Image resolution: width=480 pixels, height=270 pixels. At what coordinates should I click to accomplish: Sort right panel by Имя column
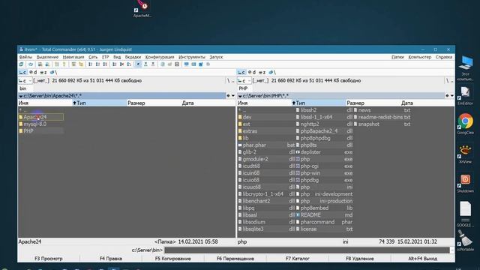coord(265,103)
